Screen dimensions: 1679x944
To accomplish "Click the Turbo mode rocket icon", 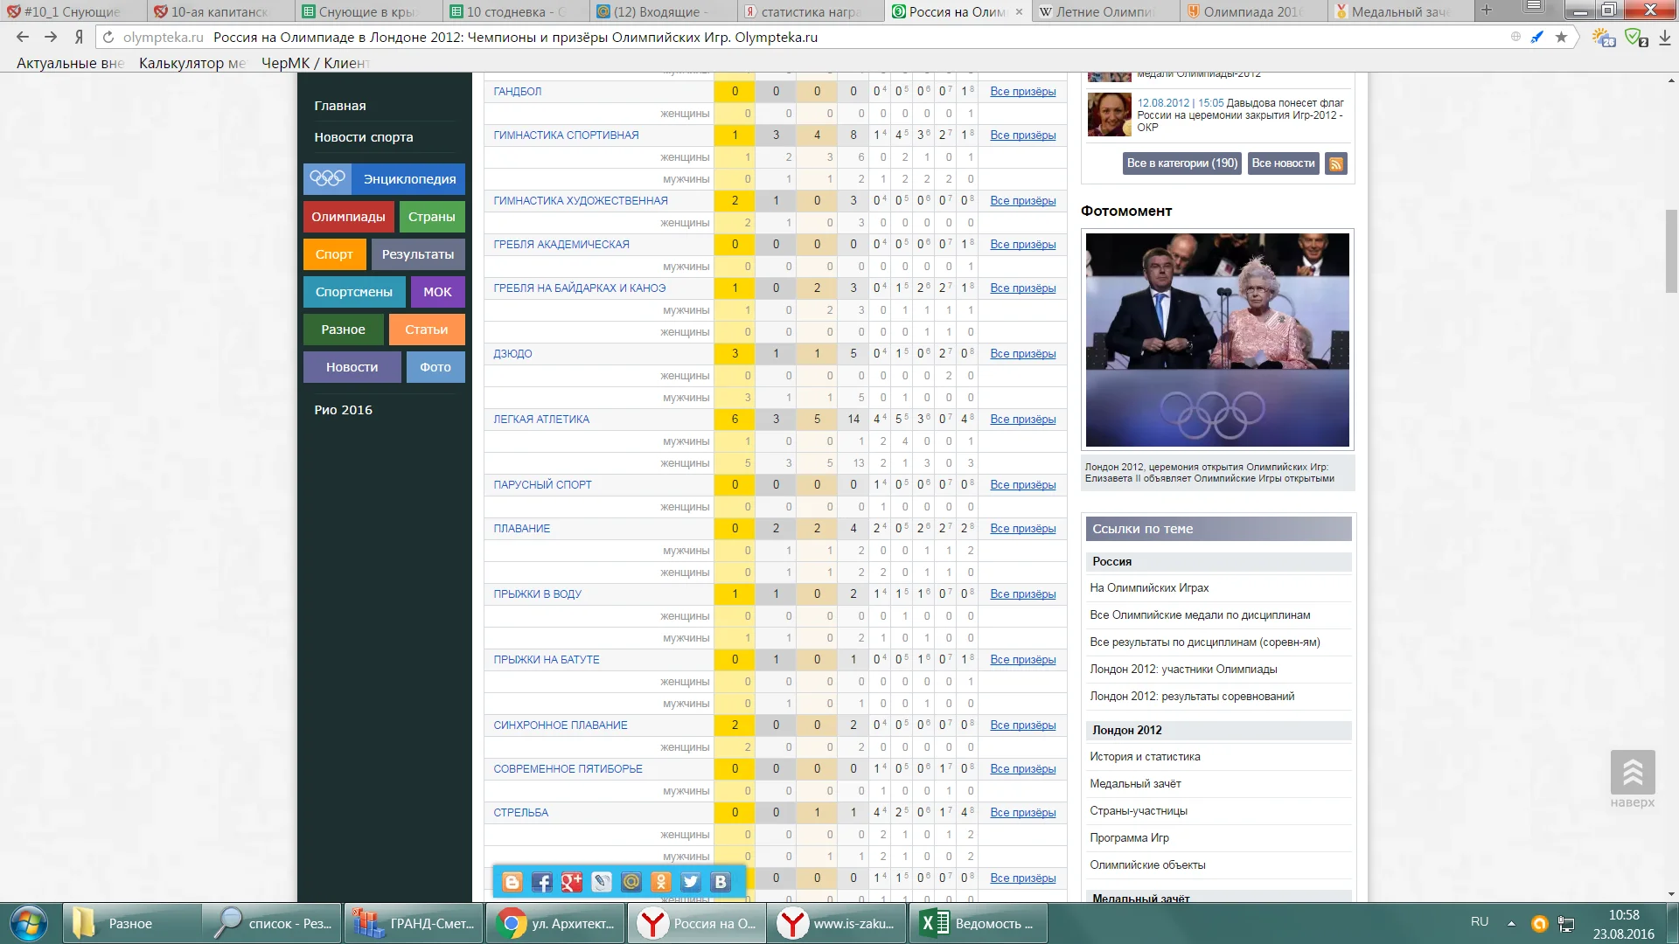I will [1537, 37].
